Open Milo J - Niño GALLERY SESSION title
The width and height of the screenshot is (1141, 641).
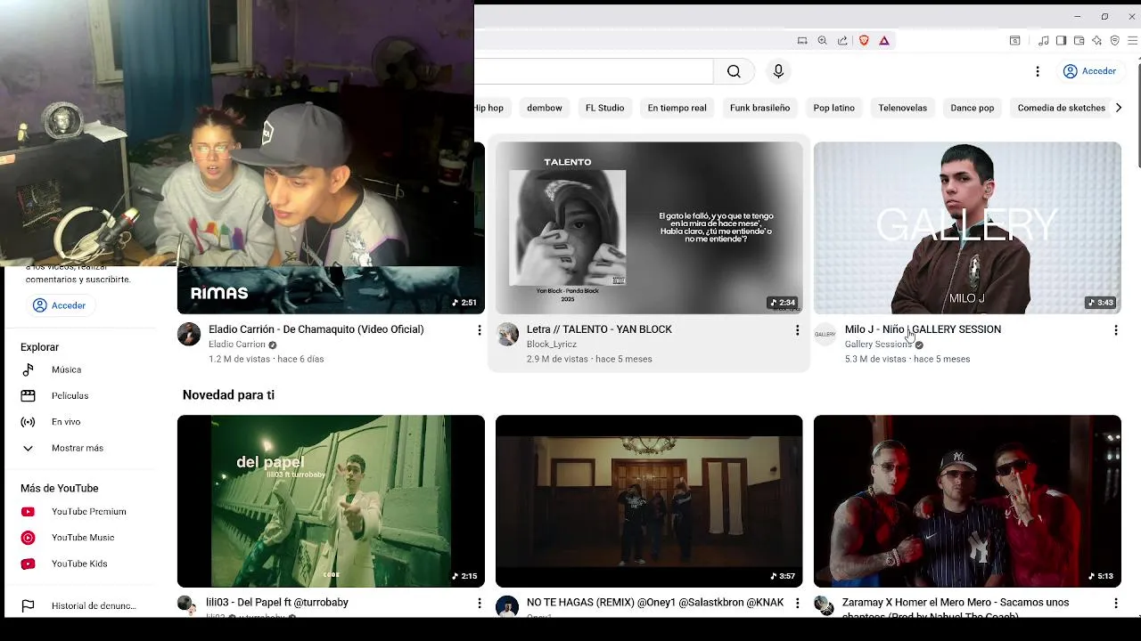coord(923,329)
